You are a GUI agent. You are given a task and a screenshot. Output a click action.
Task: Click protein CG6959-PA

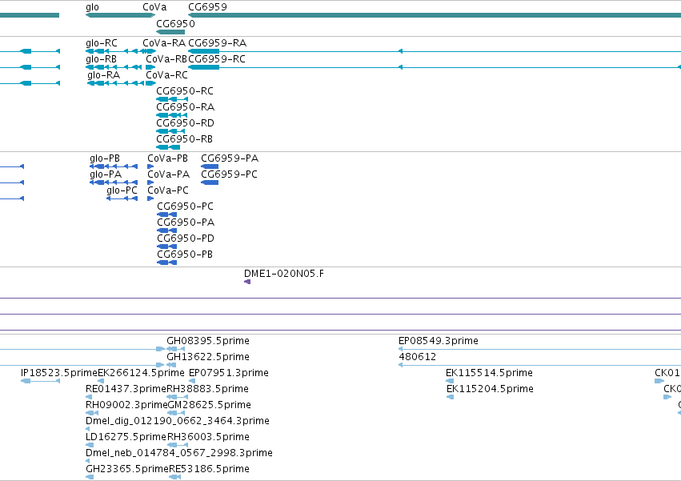click(230, 158)
